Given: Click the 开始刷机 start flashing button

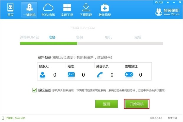Looking at the screenshot, I should pyautogui.click(x=137, y=104).
